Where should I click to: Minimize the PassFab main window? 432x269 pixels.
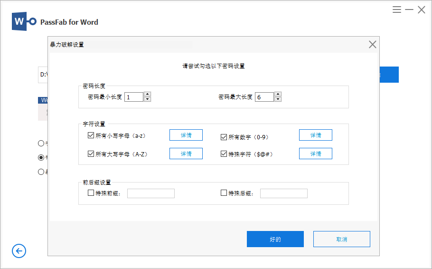coord(409,10)
